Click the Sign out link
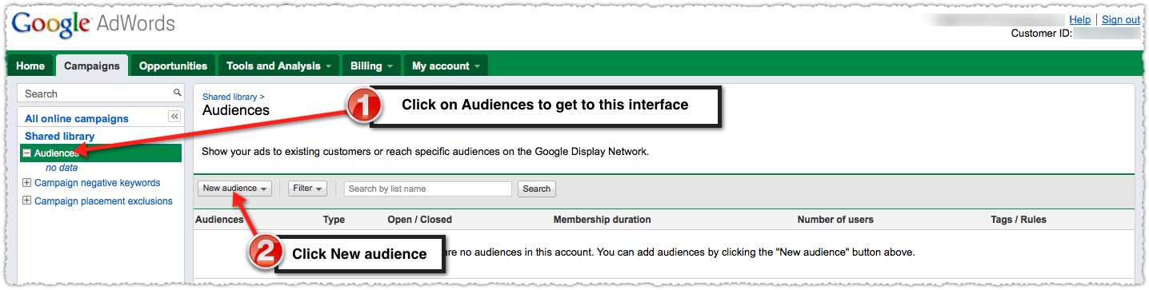 (1121, 19)
